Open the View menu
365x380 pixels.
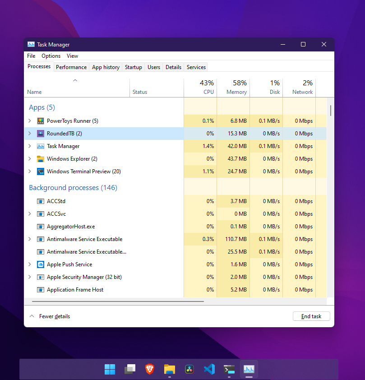pyautogui.click(x=73, y=56)
